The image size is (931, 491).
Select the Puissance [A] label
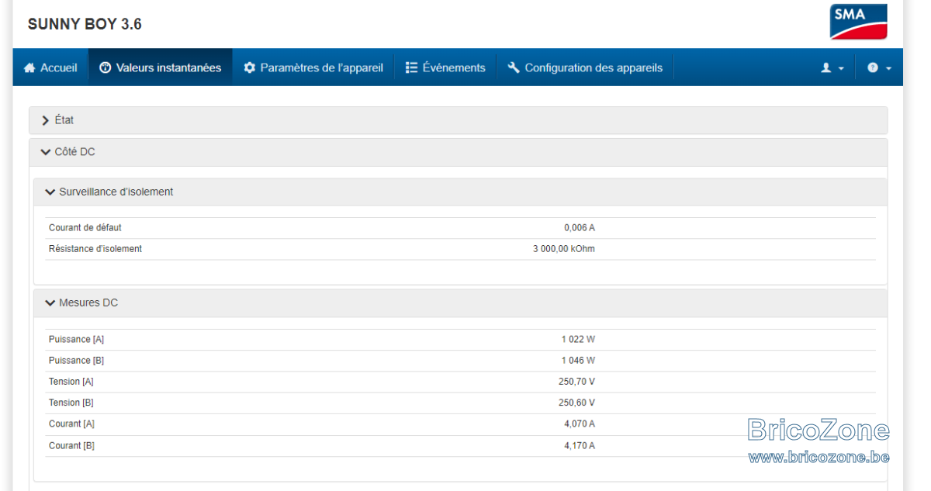pyautogui.click(x=76, y=340)
